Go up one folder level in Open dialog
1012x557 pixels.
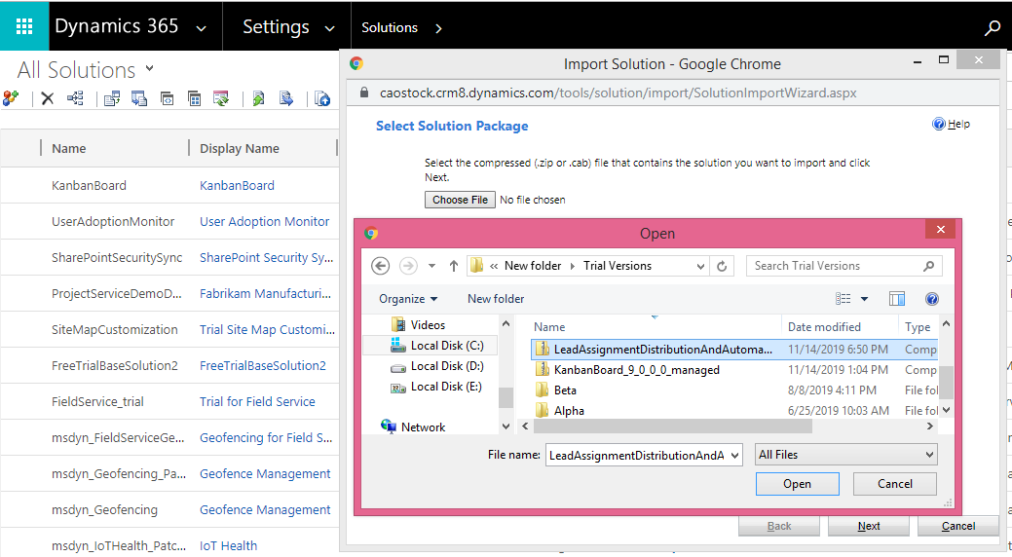454,266
